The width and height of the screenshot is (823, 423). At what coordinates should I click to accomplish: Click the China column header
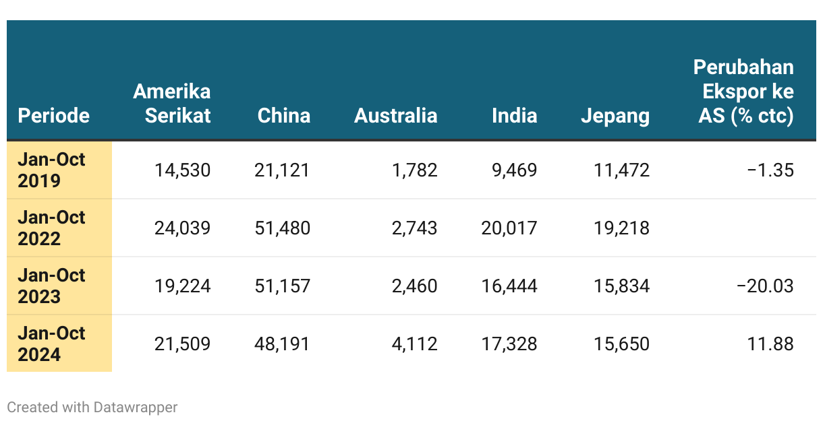click(x=284, y=115)
